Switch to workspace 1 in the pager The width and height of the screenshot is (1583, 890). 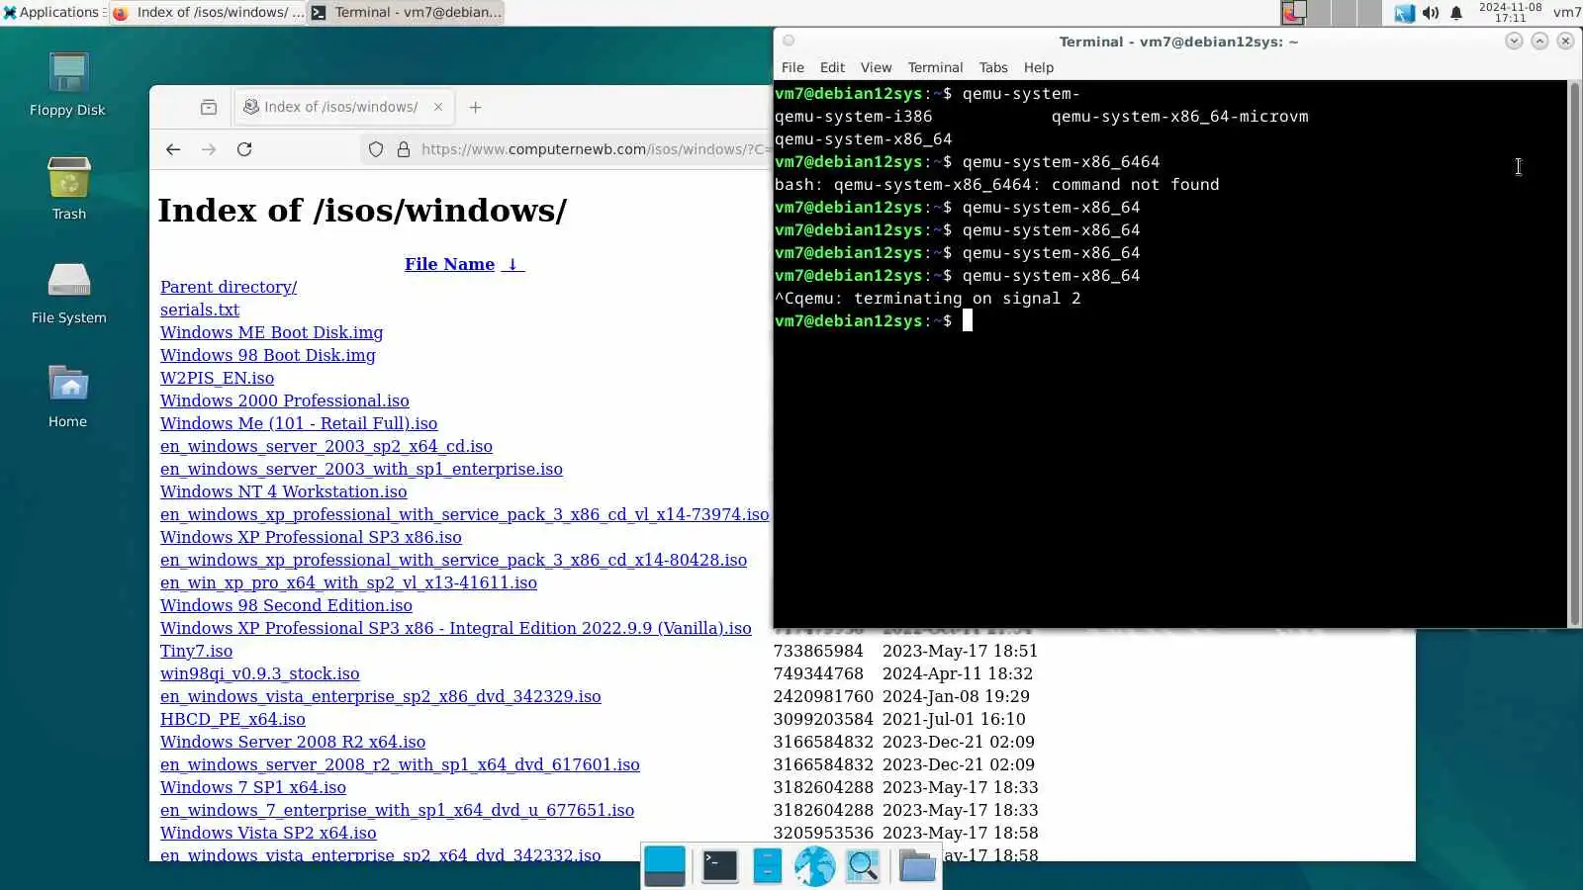[1294, 13]
